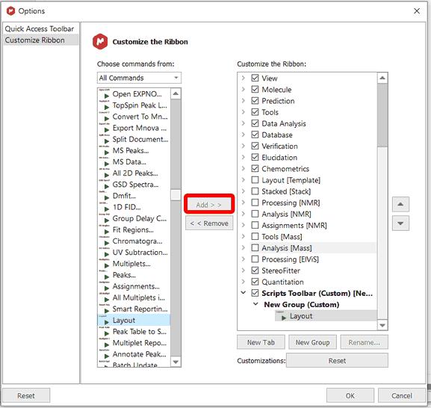Click the script icon next to Export Mnova

105,128
